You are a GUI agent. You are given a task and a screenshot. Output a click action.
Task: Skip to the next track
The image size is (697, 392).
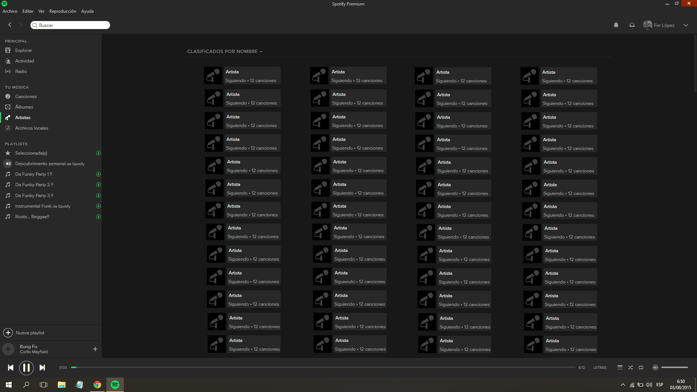42,368
